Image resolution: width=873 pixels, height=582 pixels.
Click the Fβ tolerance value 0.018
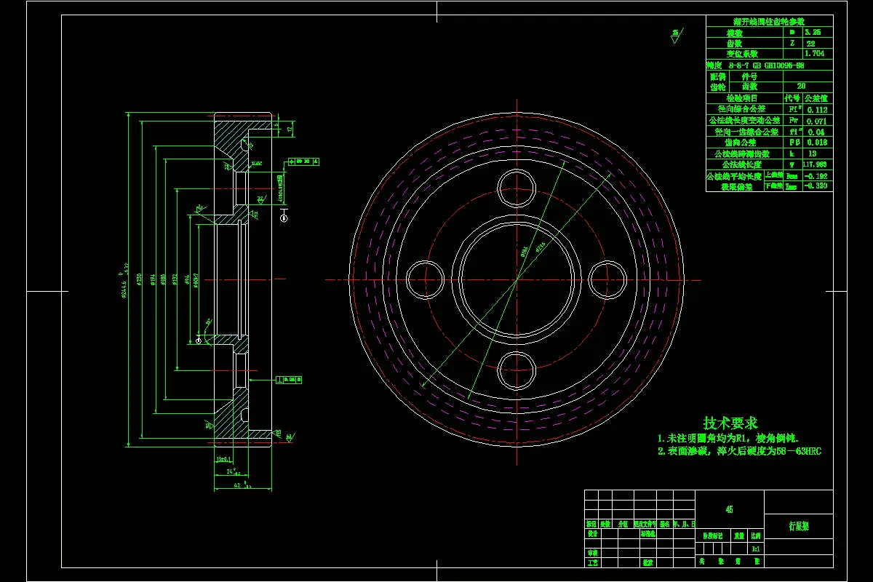click(817, 143)
